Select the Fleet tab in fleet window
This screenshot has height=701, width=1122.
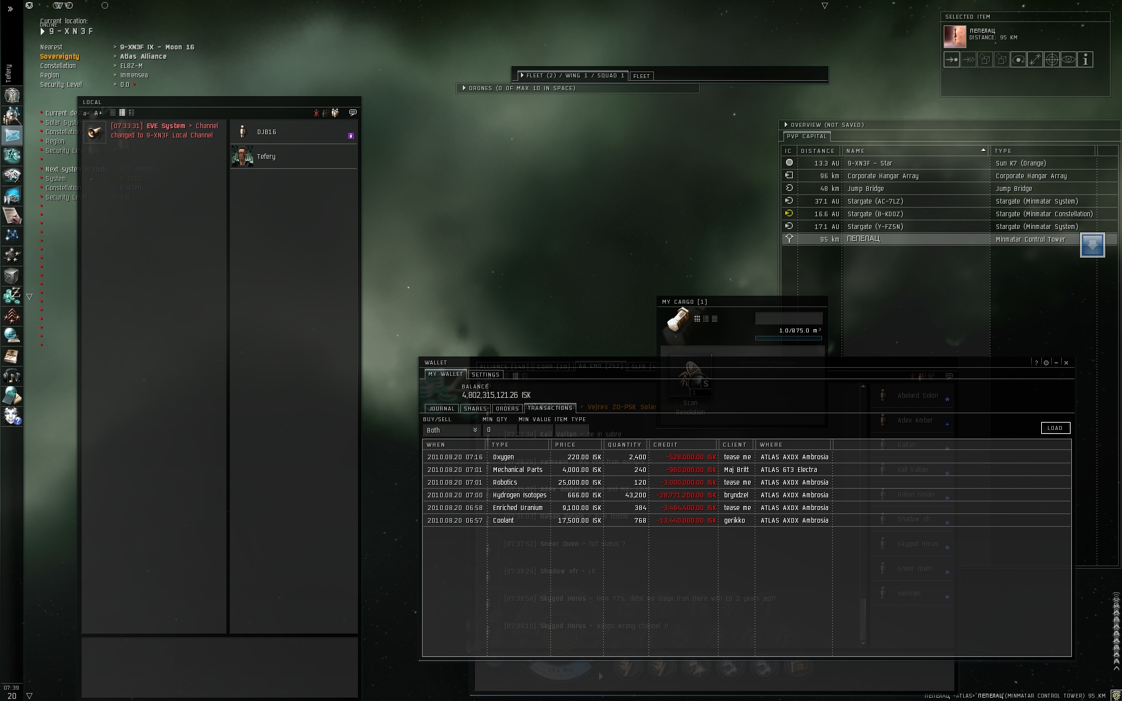(641, 76)
